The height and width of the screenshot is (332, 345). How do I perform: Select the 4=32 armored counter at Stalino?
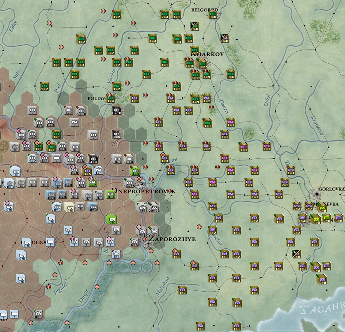[x=303, y=219]
